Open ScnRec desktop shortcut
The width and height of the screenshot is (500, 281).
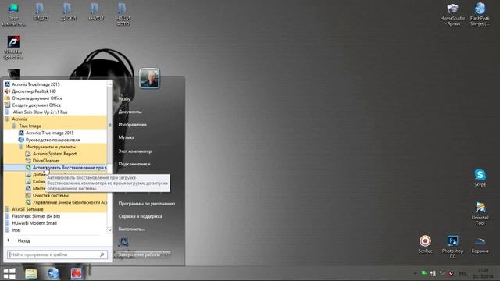click(x=425, y=244)
